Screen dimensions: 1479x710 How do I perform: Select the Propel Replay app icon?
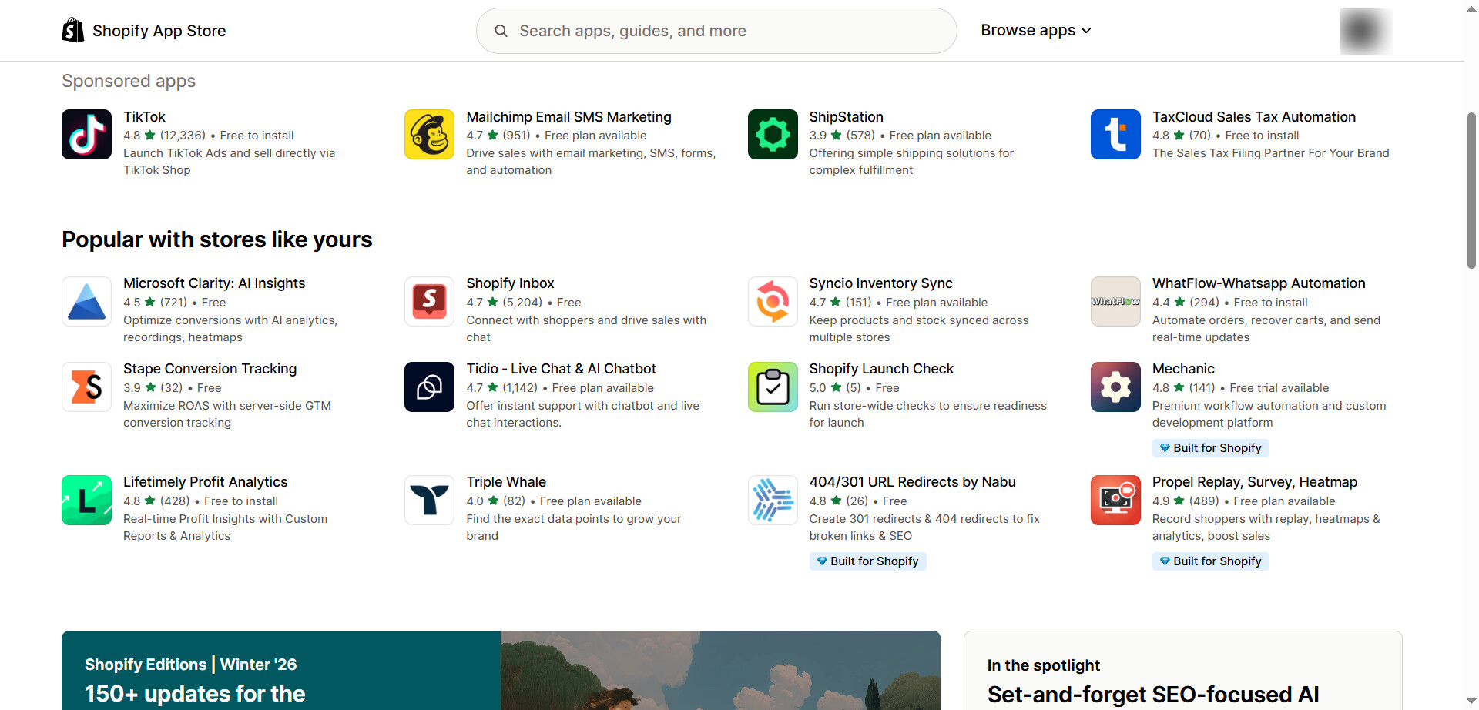(1115, 500)
